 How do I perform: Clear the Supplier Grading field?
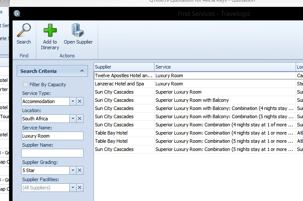coord(80,170)
